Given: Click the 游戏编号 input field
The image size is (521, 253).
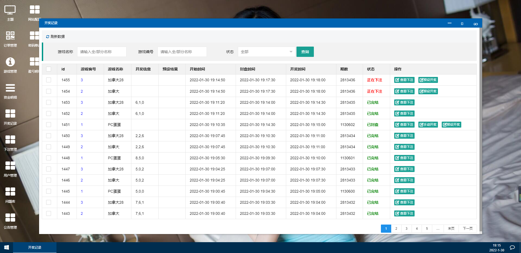Looking at the screenshot, I should click(182, 52).
